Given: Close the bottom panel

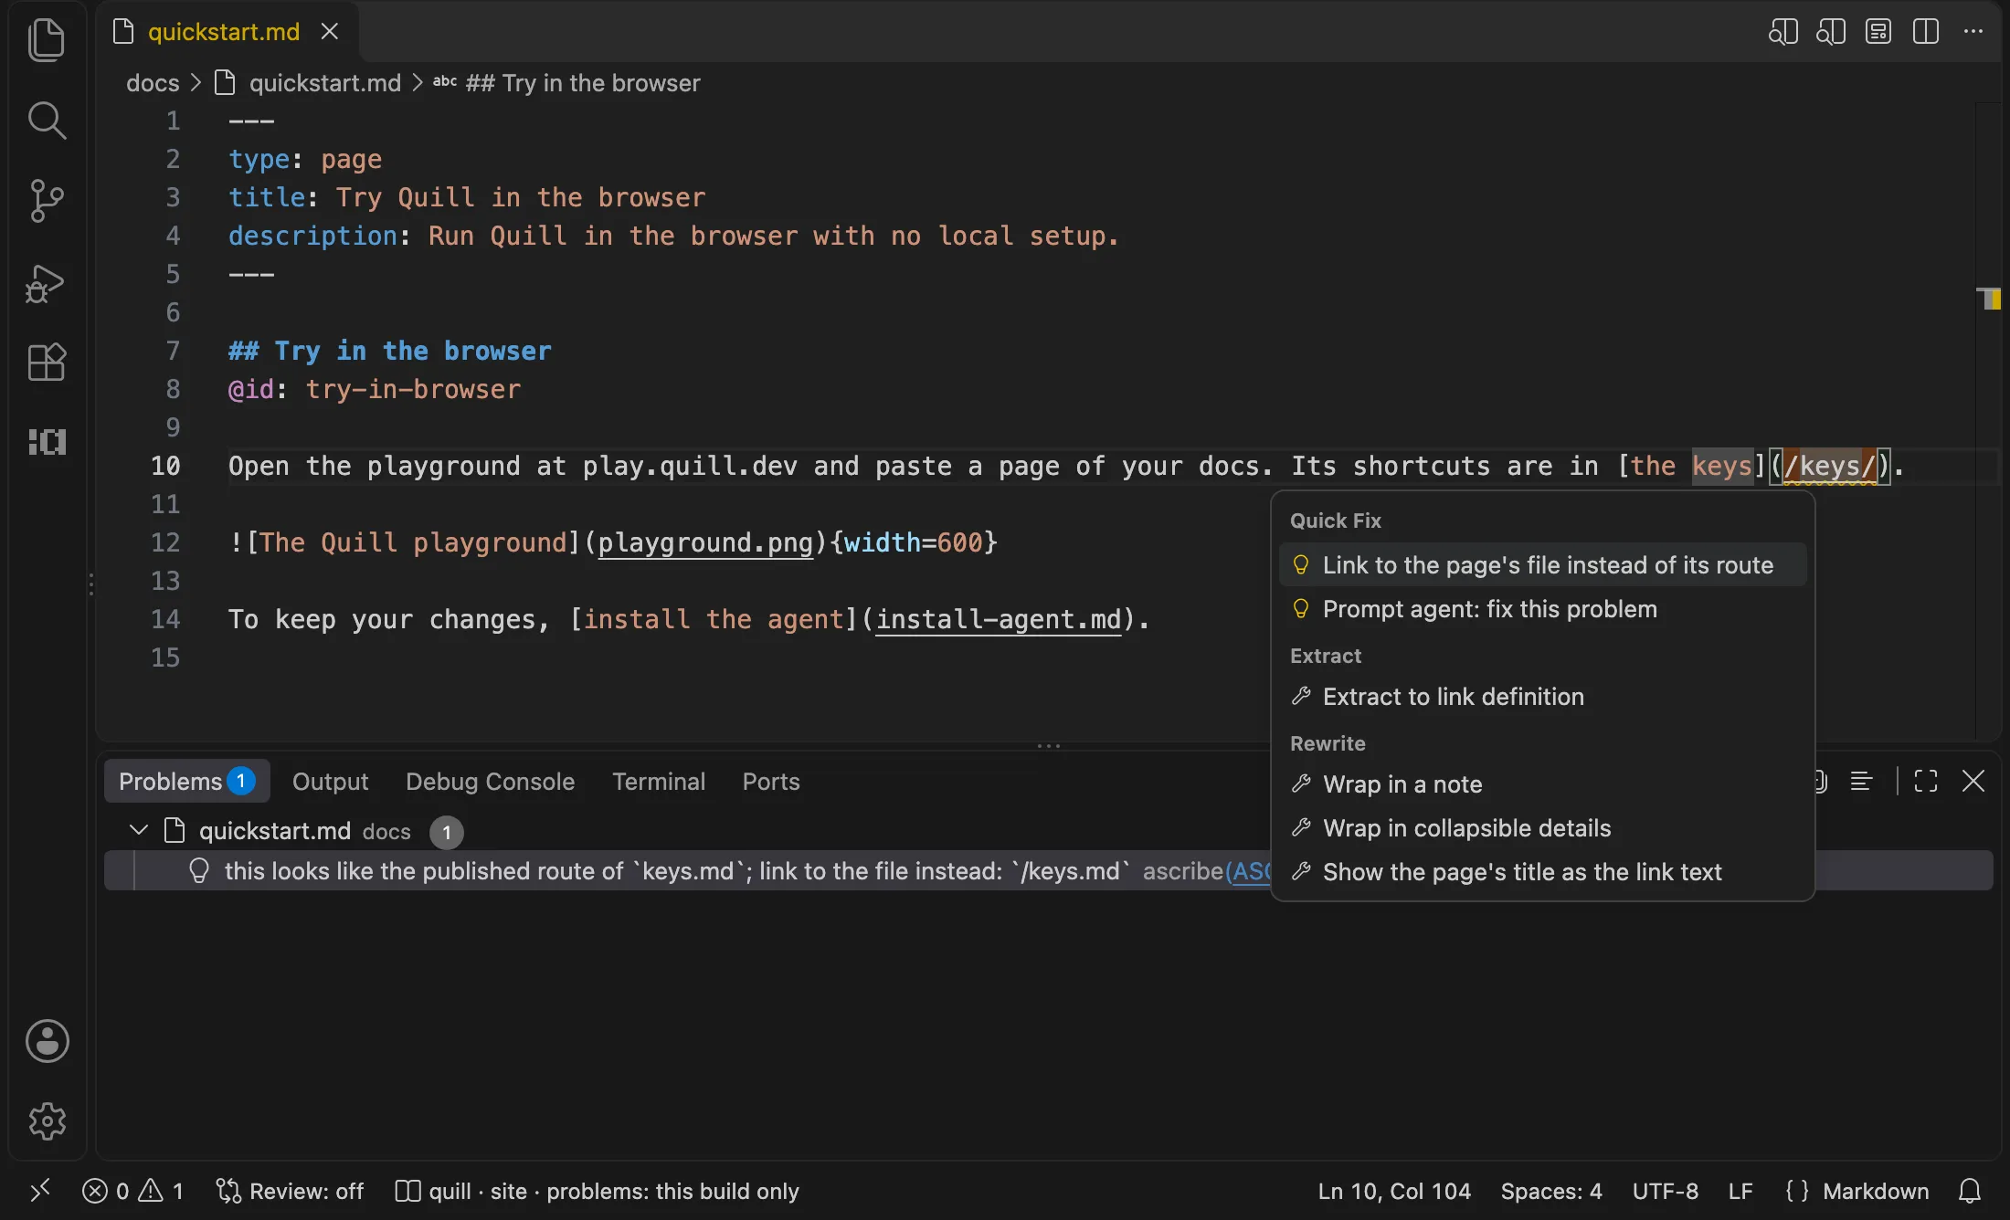Looking at the screenshot, I should [1973, 782].
